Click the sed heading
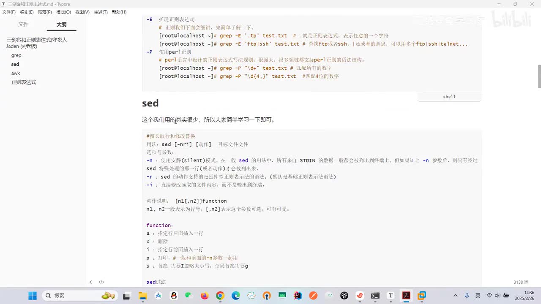Screen dimensions: 541x304 click(x=150, y=103)
